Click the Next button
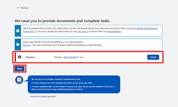Screen dimensions: 178x107 click(19, 69)
